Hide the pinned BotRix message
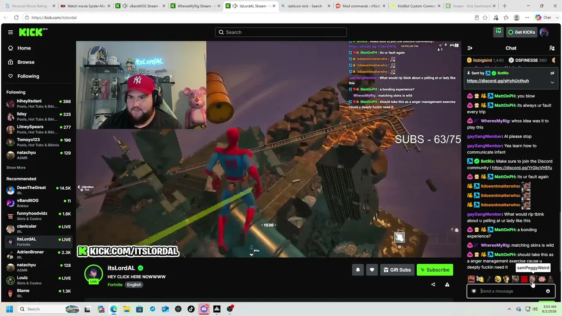The image size is (562, 316). point(552,73)
